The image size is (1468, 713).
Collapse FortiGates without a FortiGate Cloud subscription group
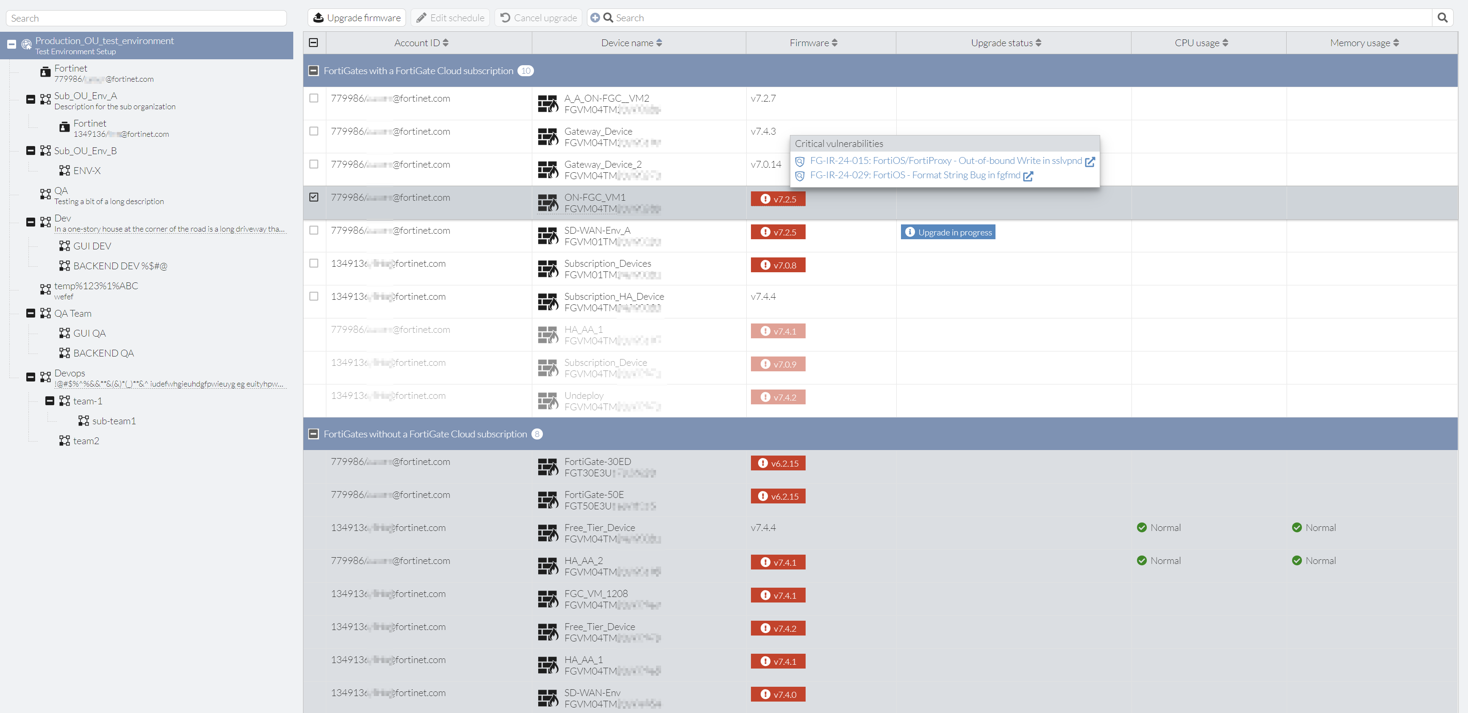(x=314, y=434)
